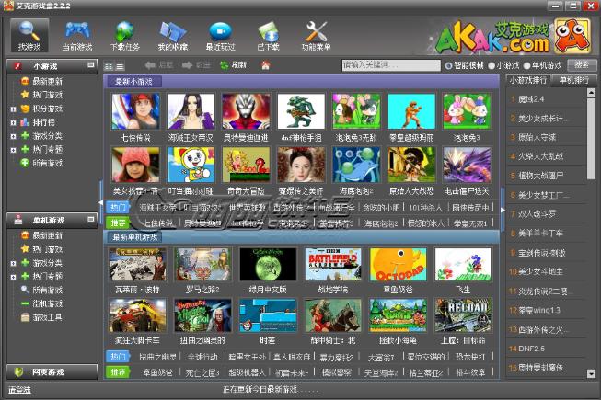Viewport: 601px width, 400px height.
Task: Expand 热门专题 in the 小游戏 panel
Action: coord(14,150)
